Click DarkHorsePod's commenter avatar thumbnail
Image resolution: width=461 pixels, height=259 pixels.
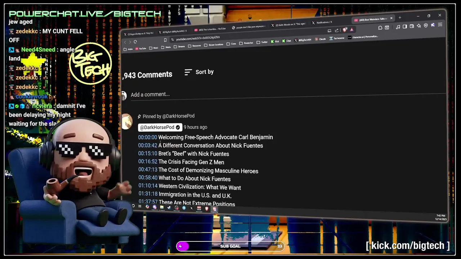(x=126, y=122)
